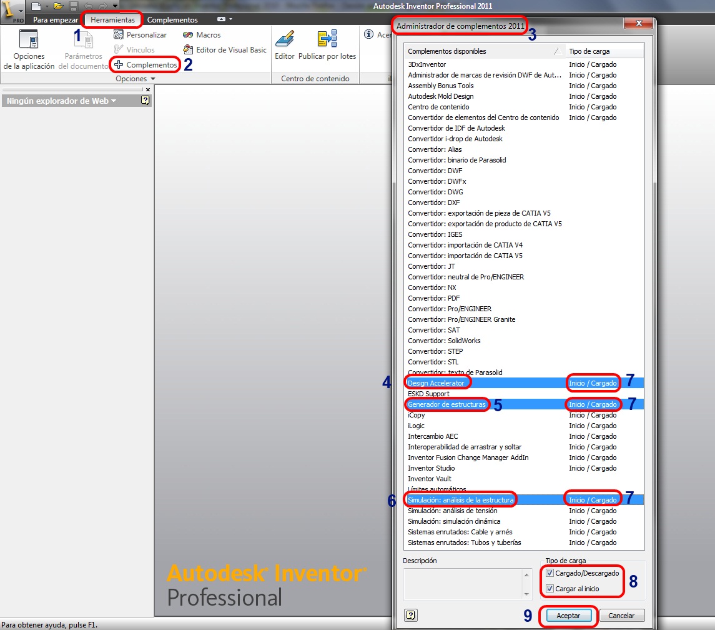Click Publicar por lotes

coord(327,45)
